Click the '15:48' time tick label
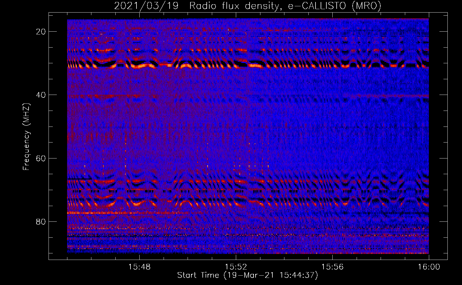 (x=139, y=267)
